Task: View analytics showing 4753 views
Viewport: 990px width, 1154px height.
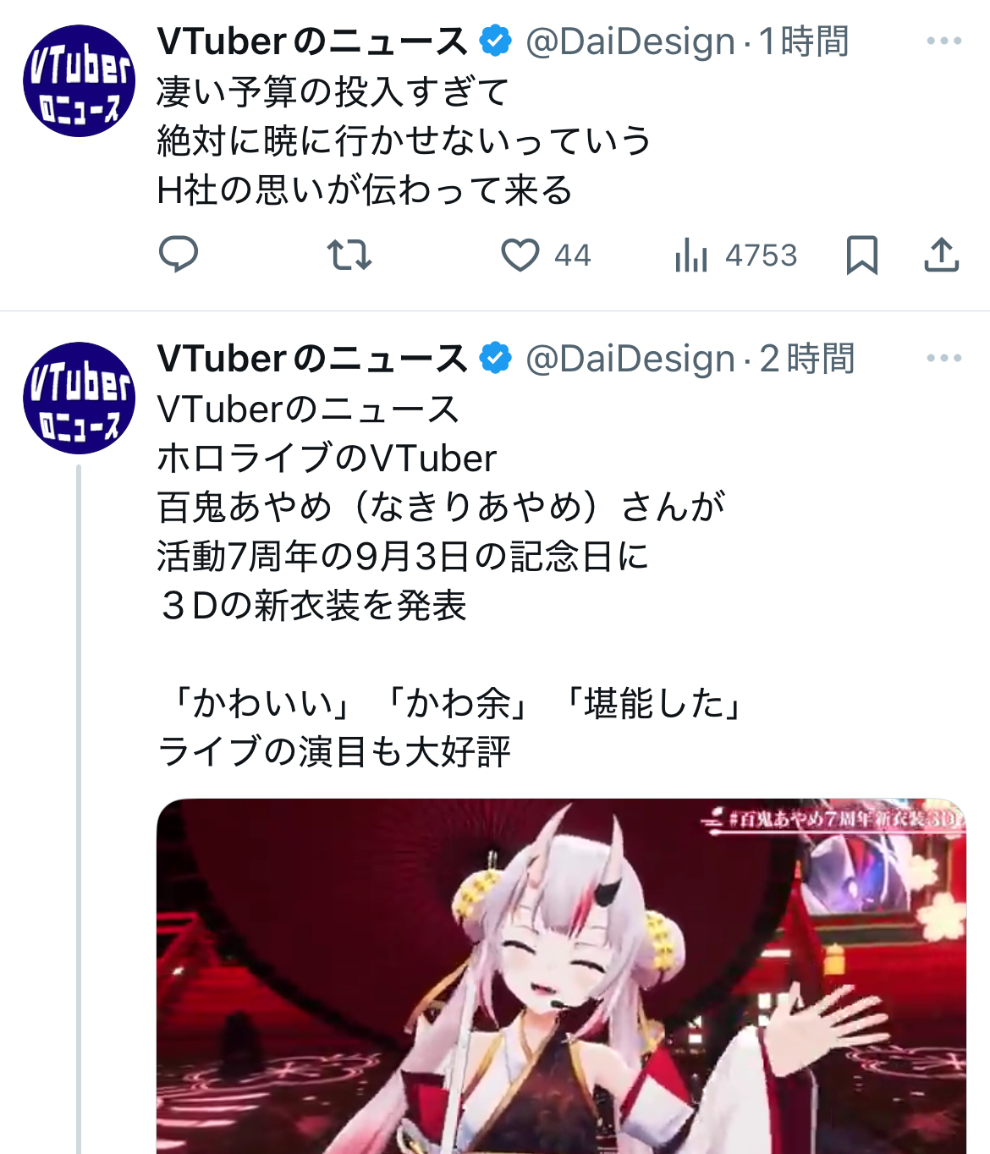Action: 736,255
